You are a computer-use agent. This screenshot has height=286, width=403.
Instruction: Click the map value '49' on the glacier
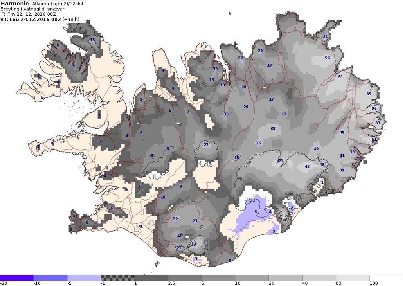click(x=322, y=164)
